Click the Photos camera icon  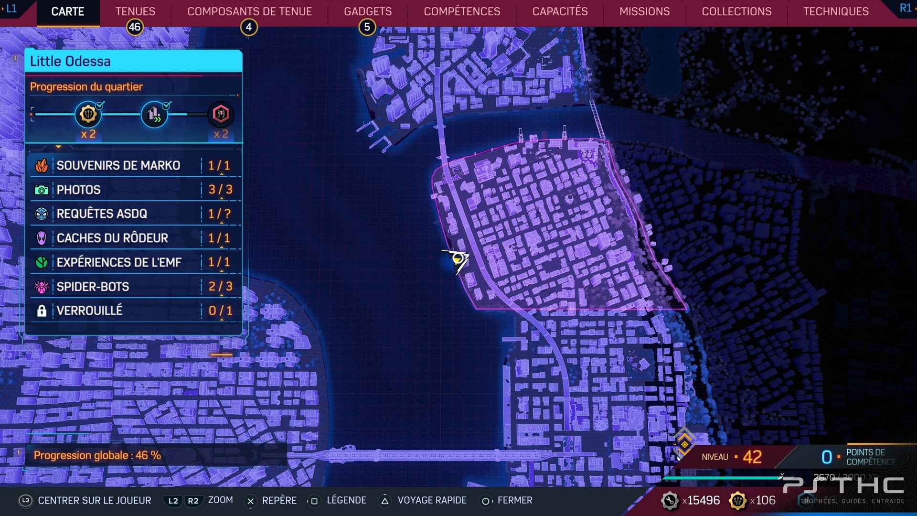pos(42,190)
